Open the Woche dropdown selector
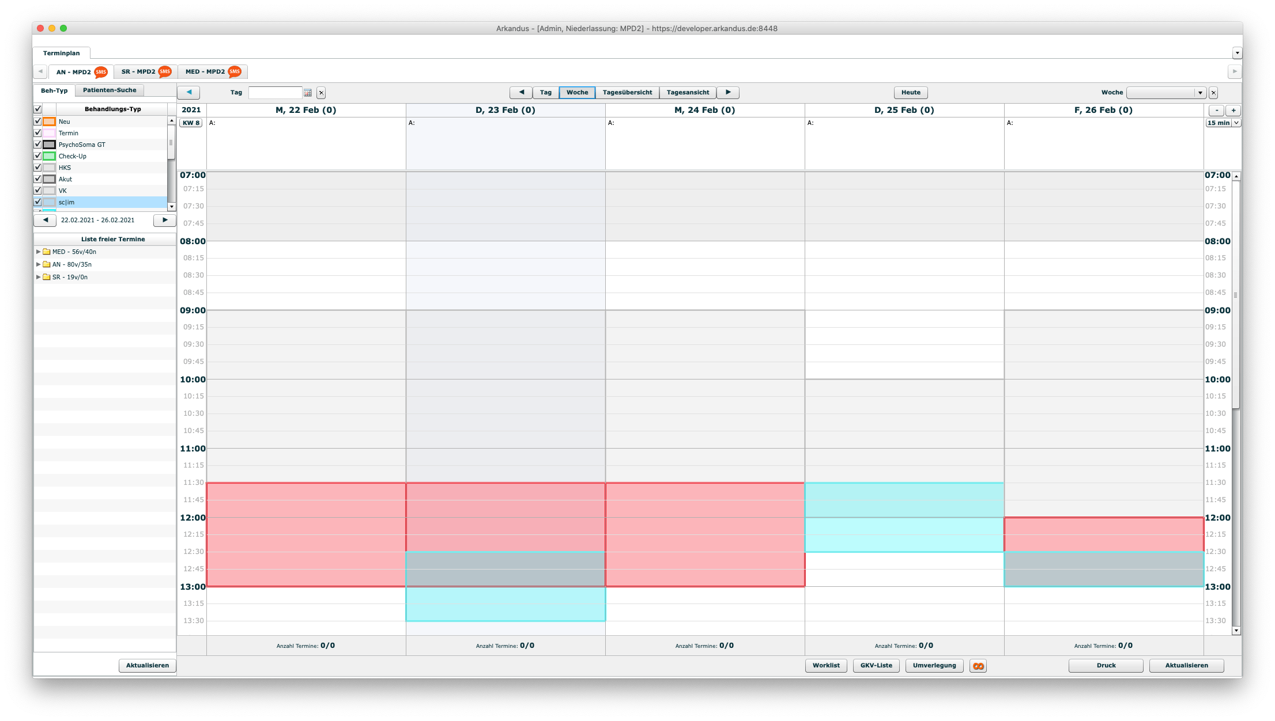1275x721 pixels. (x=1200, y=93)
